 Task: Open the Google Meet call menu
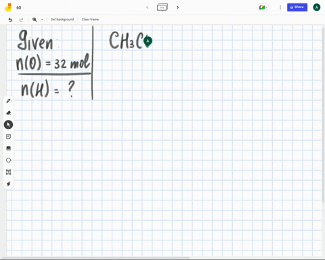coord(263,7)
